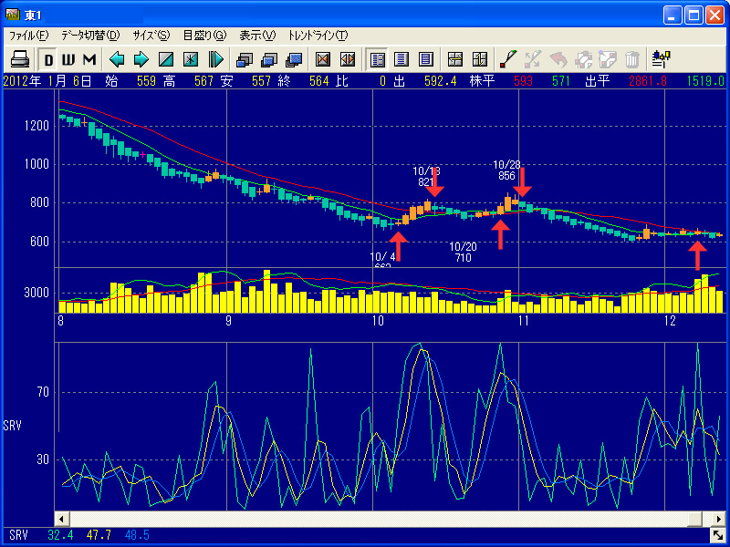Viewport: 730px width, 547px height.
Task: Click the horizontal arrow grid icon
Action: pos(454,59)
